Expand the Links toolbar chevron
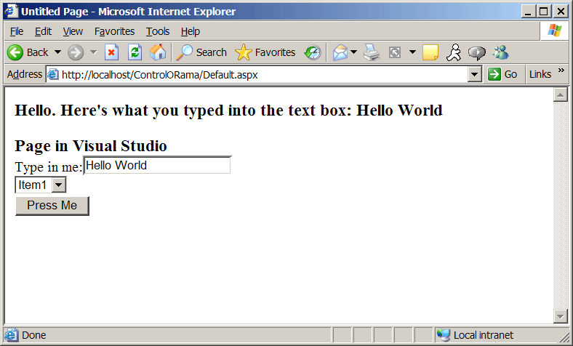Viewport: 573px width, 346px height. click(x=561, y=71)
